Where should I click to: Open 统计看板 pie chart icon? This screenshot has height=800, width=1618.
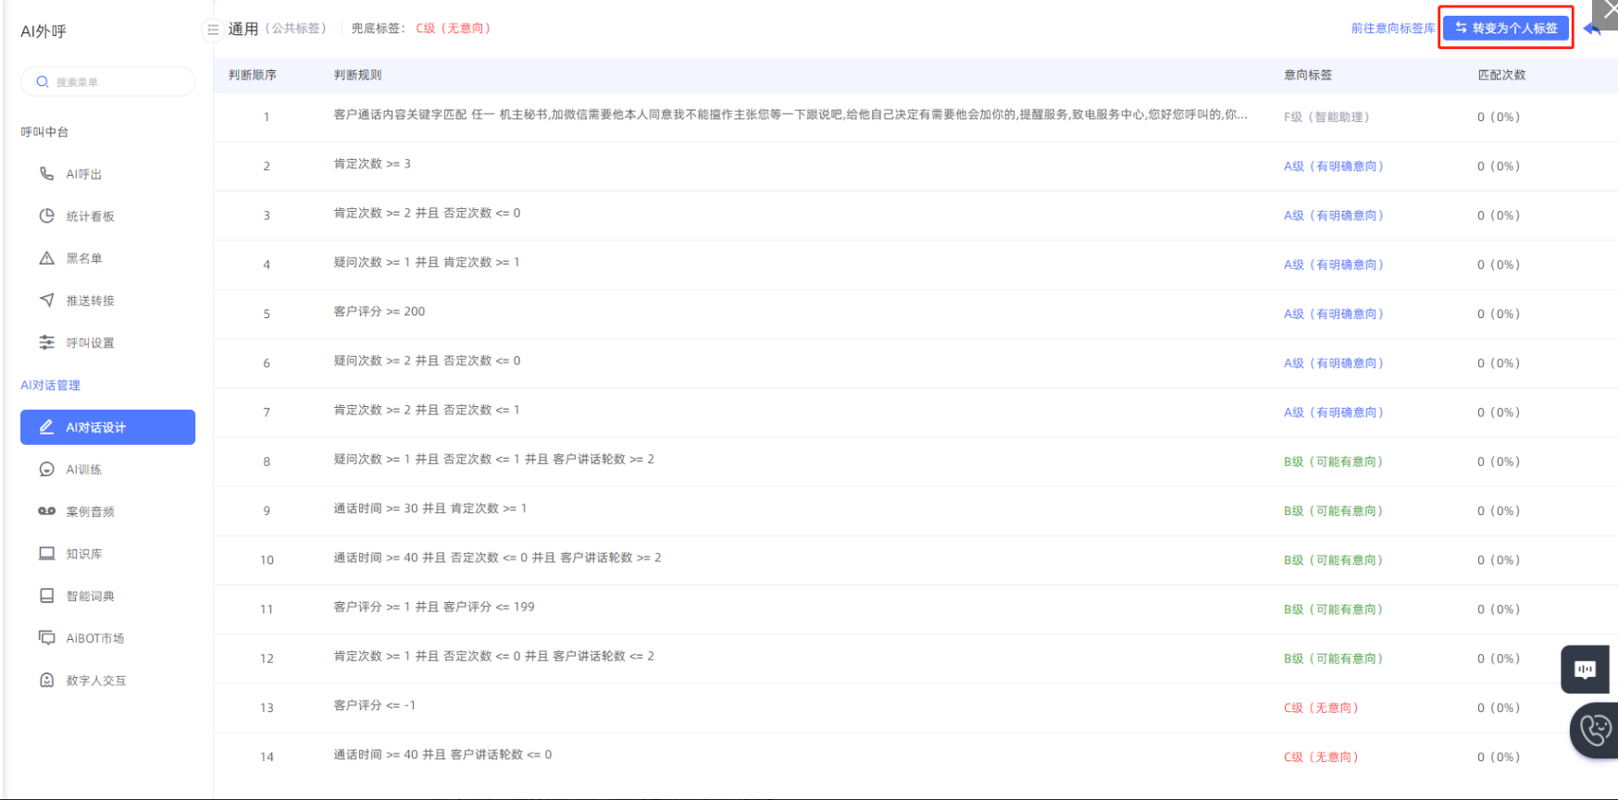point(46,215)
